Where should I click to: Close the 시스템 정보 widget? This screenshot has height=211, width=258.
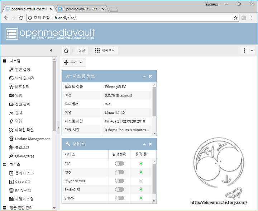coord(150,76)
